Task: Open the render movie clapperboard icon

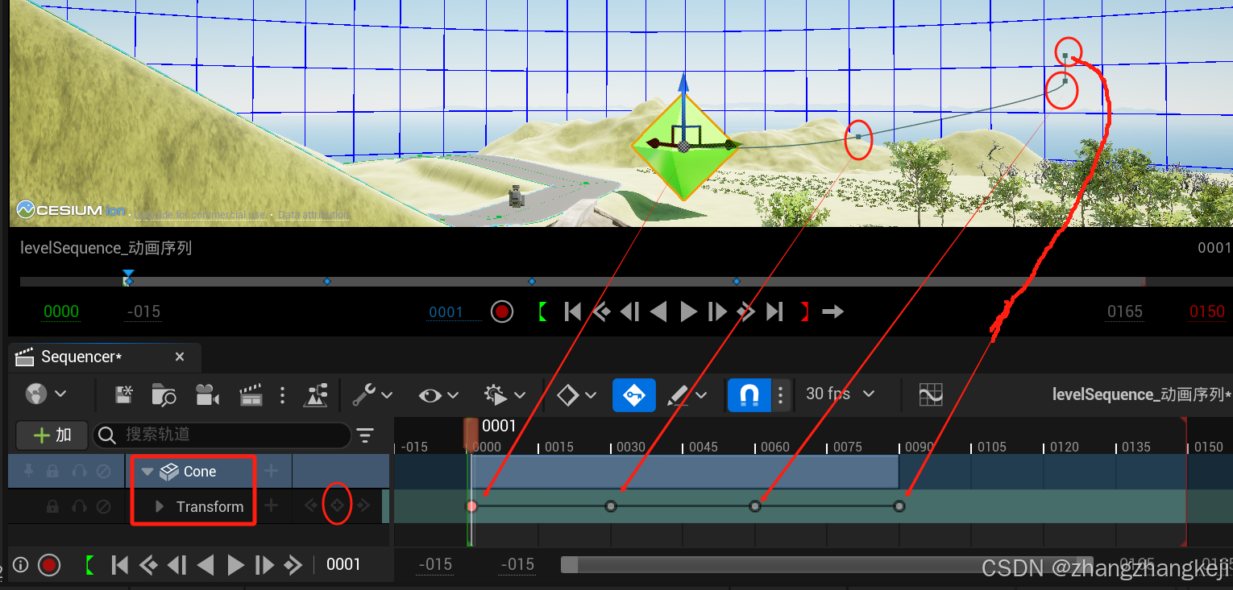Action: pos(251,394)
